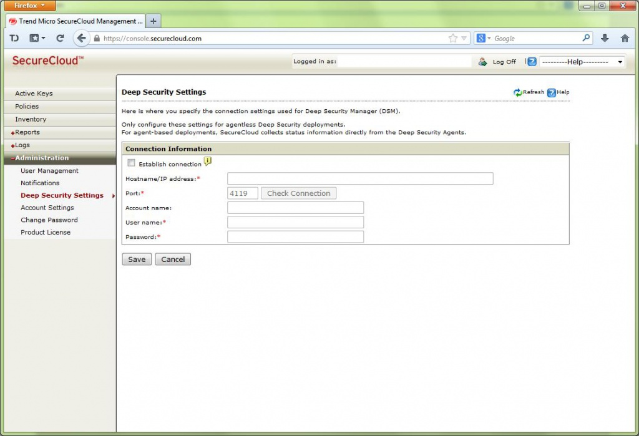Bookmark page with star icon
639x436 pixels.
point(452,38)
